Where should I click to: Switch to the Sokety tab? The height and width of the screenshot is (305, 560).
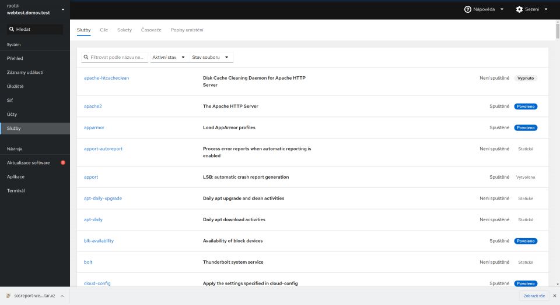(x=125, y=30)
